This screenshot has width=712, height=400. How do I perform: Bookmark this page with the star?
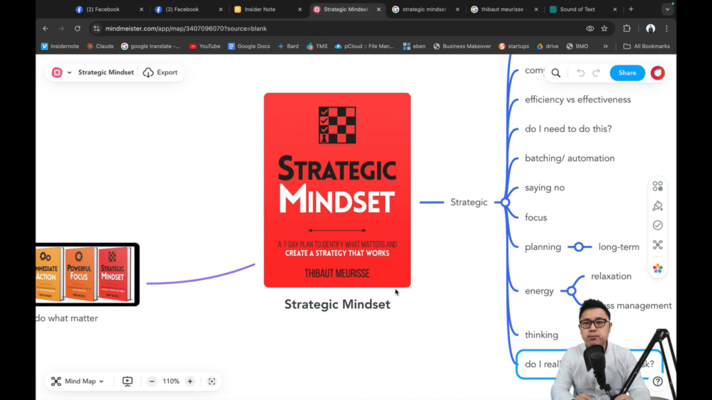point(604,28)
